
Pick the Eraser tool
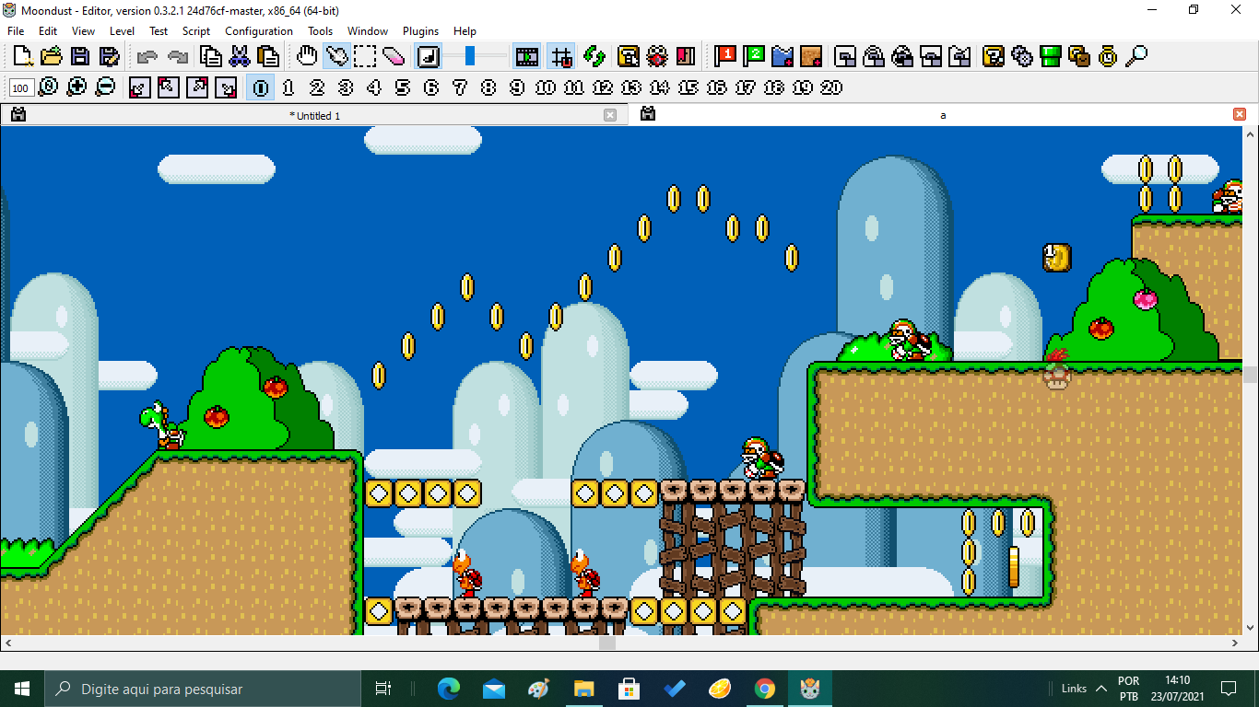click(394, 56)
